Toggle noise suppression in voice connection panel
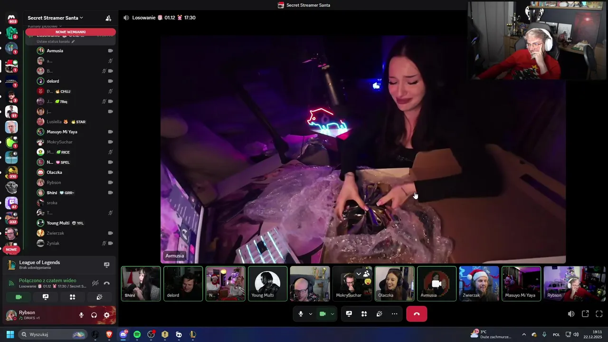Viewport: 608px width, 342px height. point(95,283)
